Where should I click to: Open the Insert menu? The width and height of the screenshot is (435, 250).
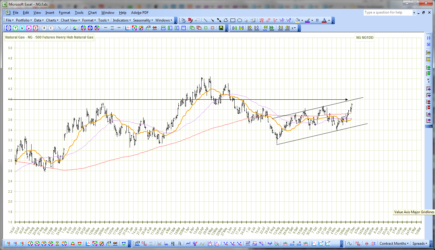click(x=50, y=13)
